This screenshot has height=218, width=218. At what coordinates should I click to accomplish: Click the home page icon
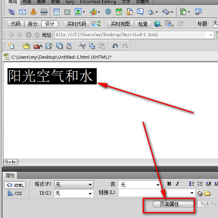click(x=37, y=35)
